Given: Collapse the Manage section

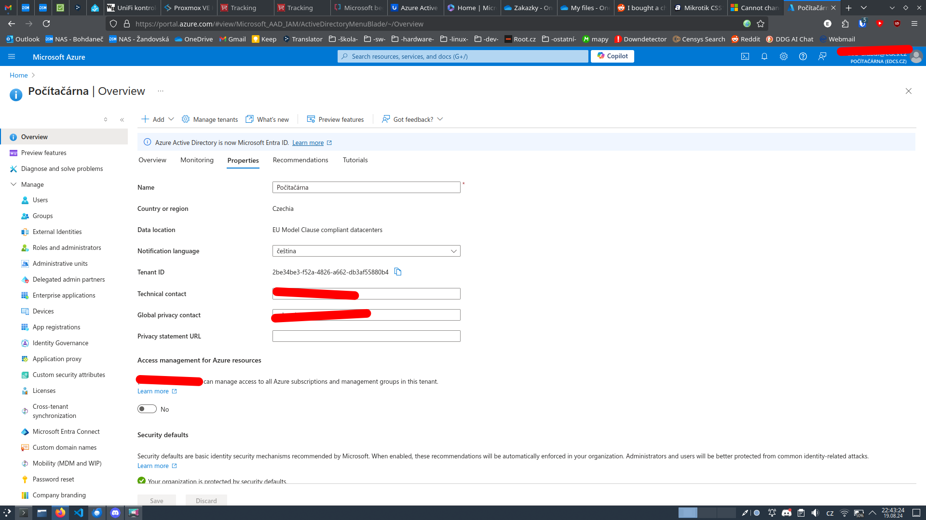Looking at the screenshot, I should coord(14,184).
